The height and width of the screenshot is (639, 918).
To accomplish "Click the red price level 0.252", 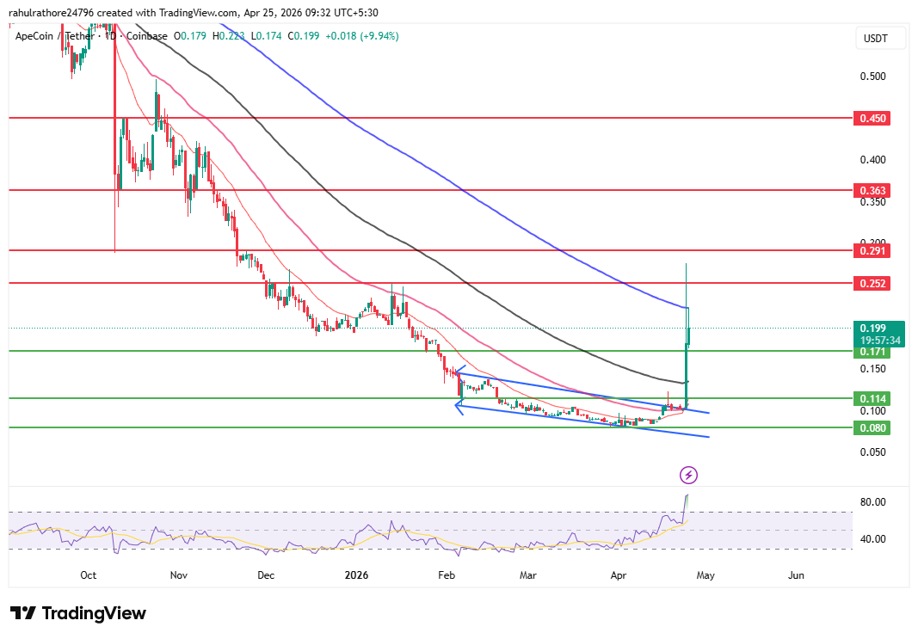I will tap(872, 283).
